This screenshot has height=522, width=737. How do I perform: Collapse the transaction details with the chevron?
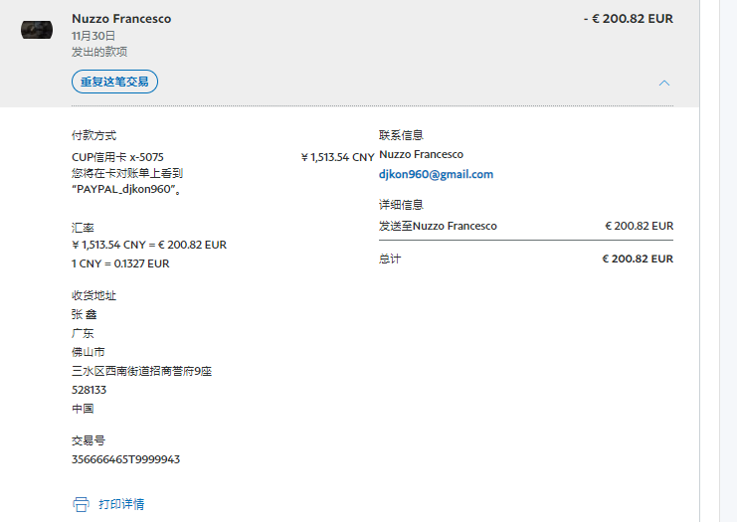664,83
